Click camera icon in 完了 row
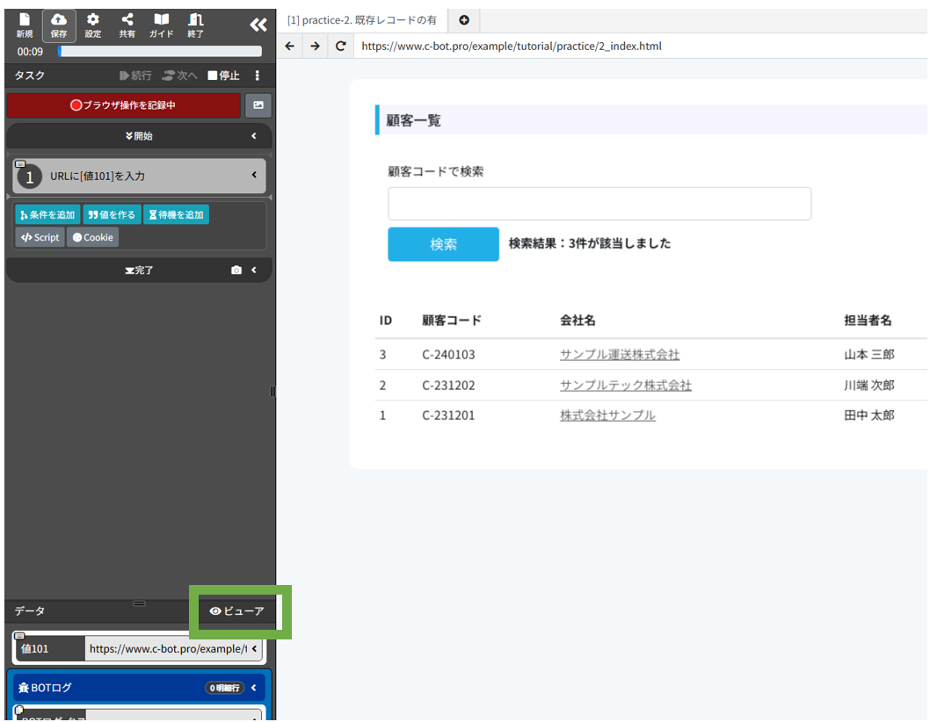This screenshot has height=722, width=930. coord(236,271)
